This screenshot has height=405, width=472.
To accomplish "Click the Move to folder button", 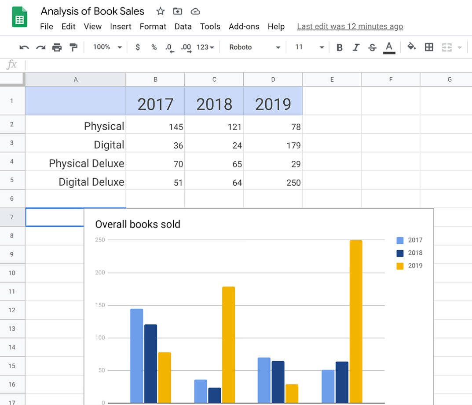I will (x=177, y=11).
